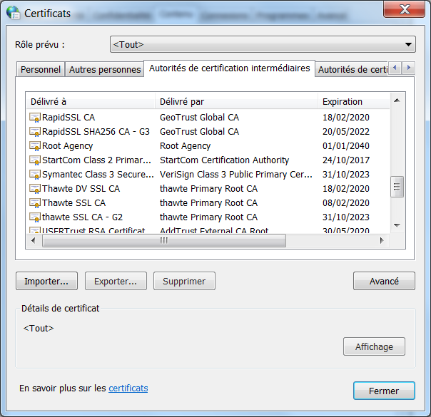Screen dimensions: 431x417
Task: Click the expiration date 08/02/2020
Action: pos(346,203)
